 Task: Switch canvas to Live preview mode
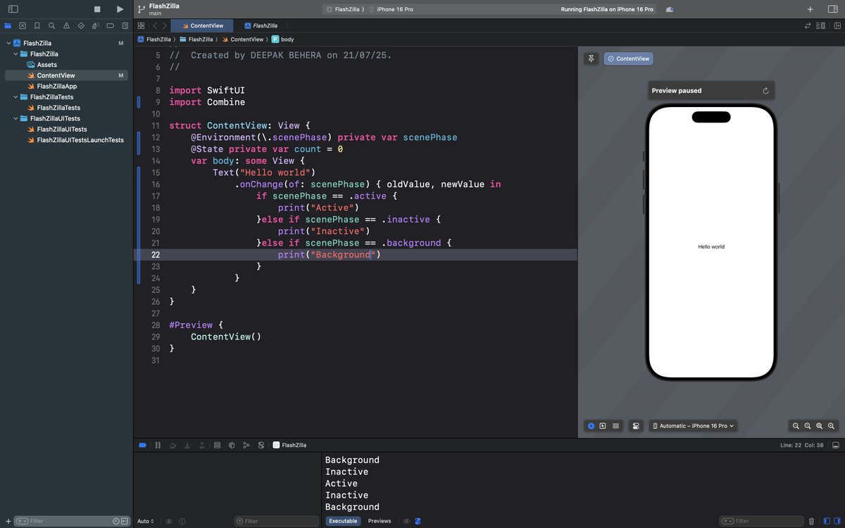tap(591, 426)
